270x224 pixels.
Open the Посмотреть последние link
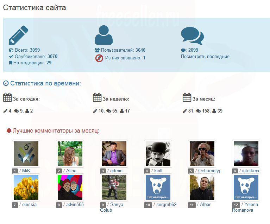[x=205, y=56]
